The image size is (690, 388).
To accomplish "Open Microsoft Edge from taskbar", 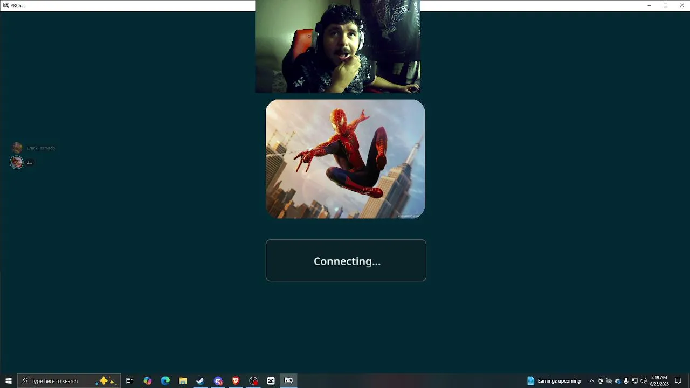I will pyautogui.click(x=165, y=381).
